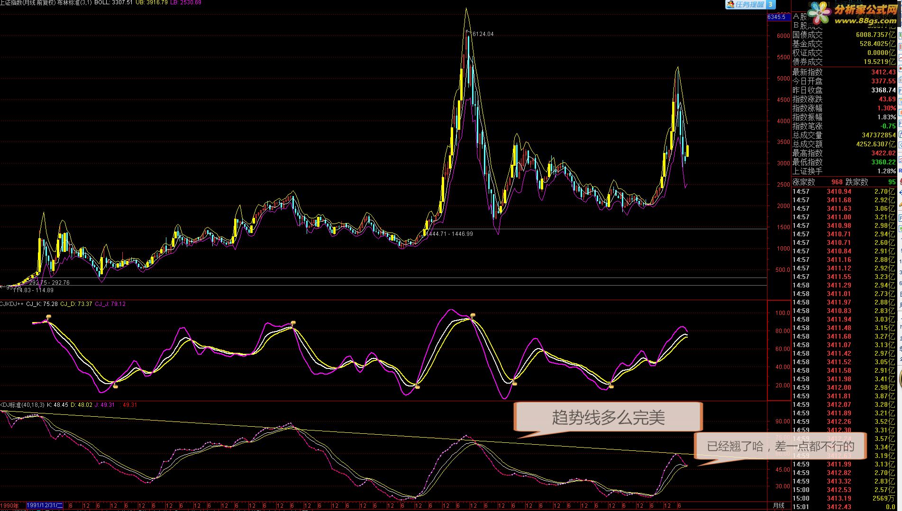Click the 114.83 - 114.89 gap label
This screenshot has height=511, width=902.
pyautogui.click(x=33, y=290)
